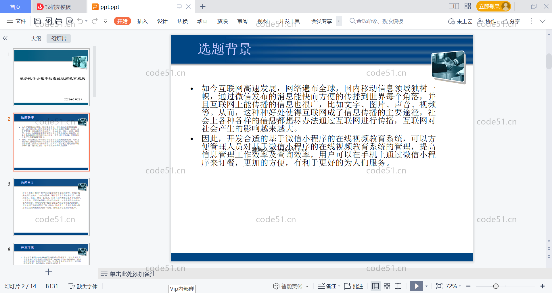Click the 协作 collaboration button

point(486,21)
